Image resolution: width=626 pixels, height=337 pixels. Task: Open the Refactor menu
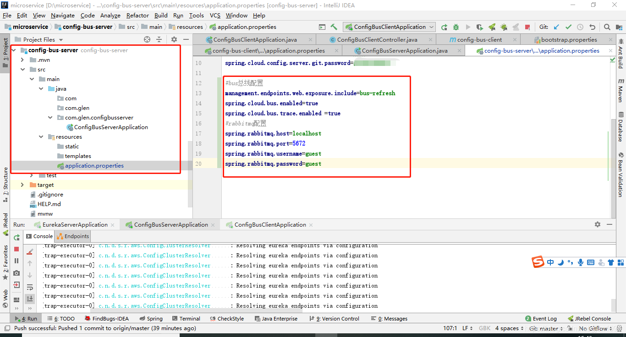[x=137, y=15]
